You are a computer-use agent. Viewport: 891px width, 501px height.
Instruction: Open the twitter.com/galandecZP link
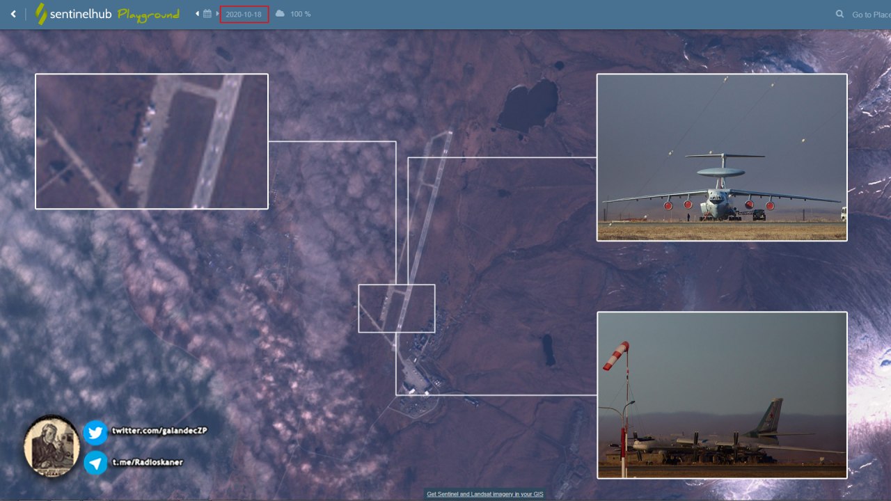tap(159, 431)
